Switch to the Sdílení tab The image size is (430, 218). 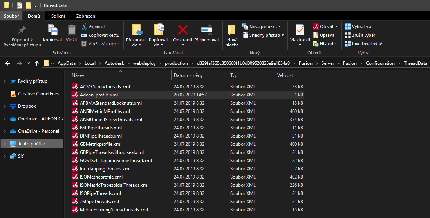(x=58, y=16)
